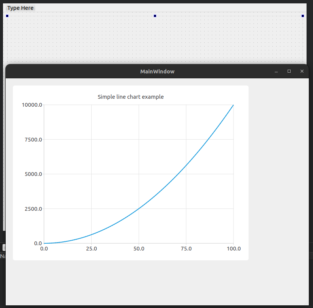Select the left selection handle on the menubar
313x308 pixels.
pos(7,16)
